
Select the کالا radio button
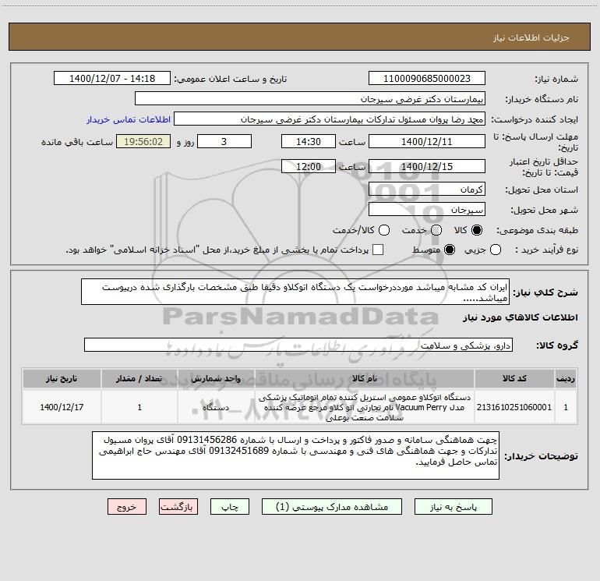coord(477,230)
